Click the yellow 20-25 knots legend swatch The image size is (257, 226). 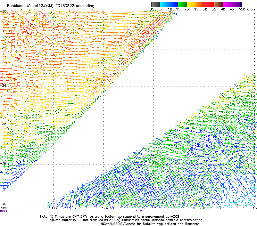tap(192, 4)
